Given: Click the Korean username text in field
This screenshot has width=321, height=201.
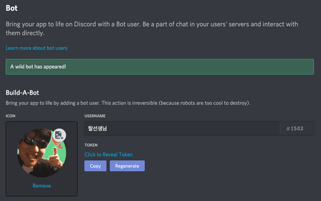Looking at the screenshot, I should point(97,129).
